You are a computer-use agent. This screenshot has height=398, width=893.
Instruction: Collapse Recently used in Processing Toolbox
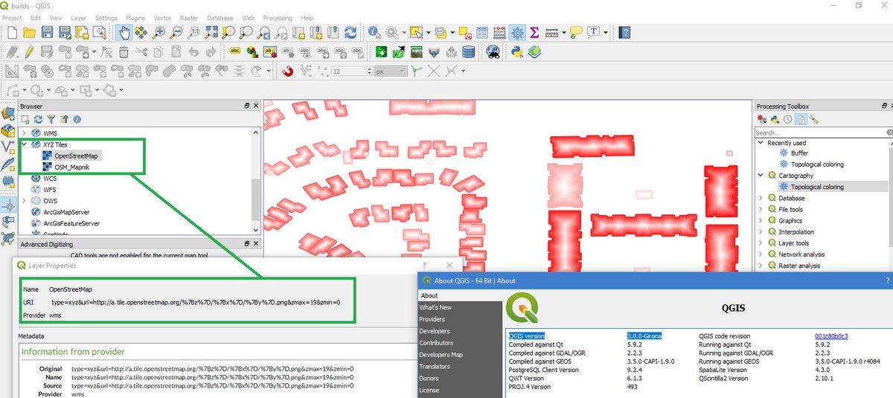coord(761,142)
